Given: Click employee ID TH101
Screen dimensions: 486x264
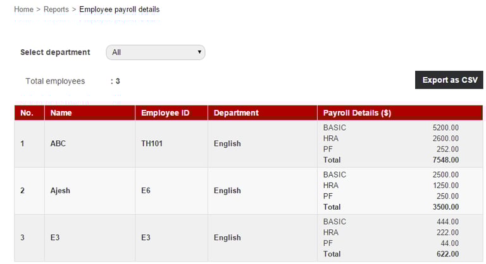Looking at the screenshot, I should [152, 143].
